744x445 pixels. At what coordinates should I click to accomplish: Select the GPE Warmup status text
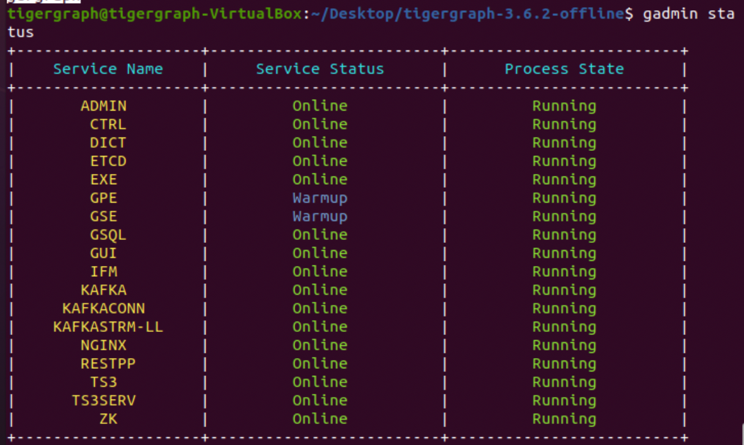click(319, 198)
